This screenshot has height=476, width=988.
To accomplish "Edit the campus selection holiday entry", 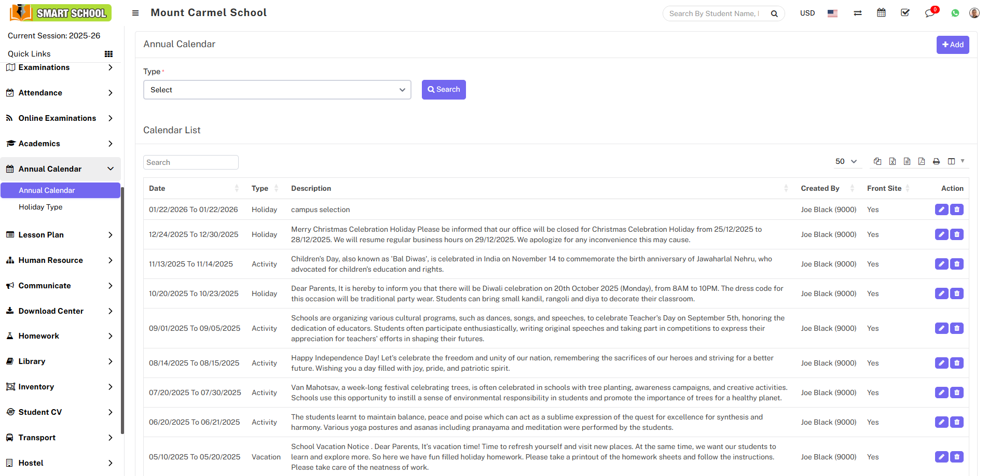I will point(941,209).
